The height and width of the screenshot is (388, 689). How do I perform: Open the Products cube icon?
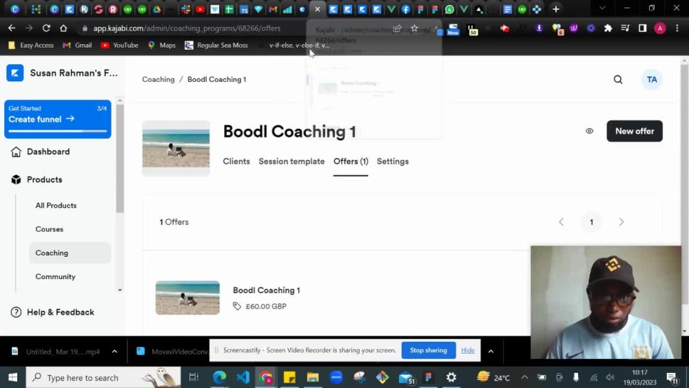click(16, 180)
